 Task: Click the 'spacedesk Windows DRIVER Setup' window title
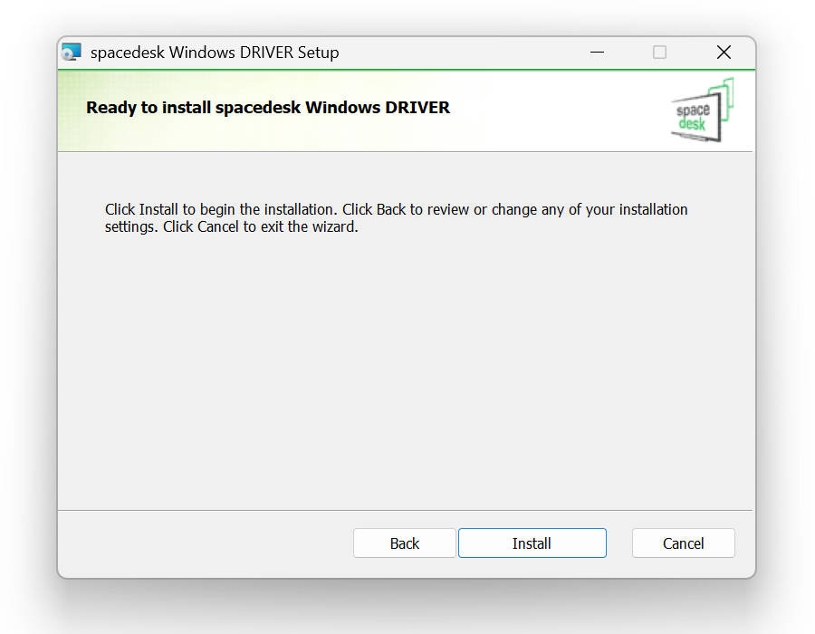coord(215,53)
